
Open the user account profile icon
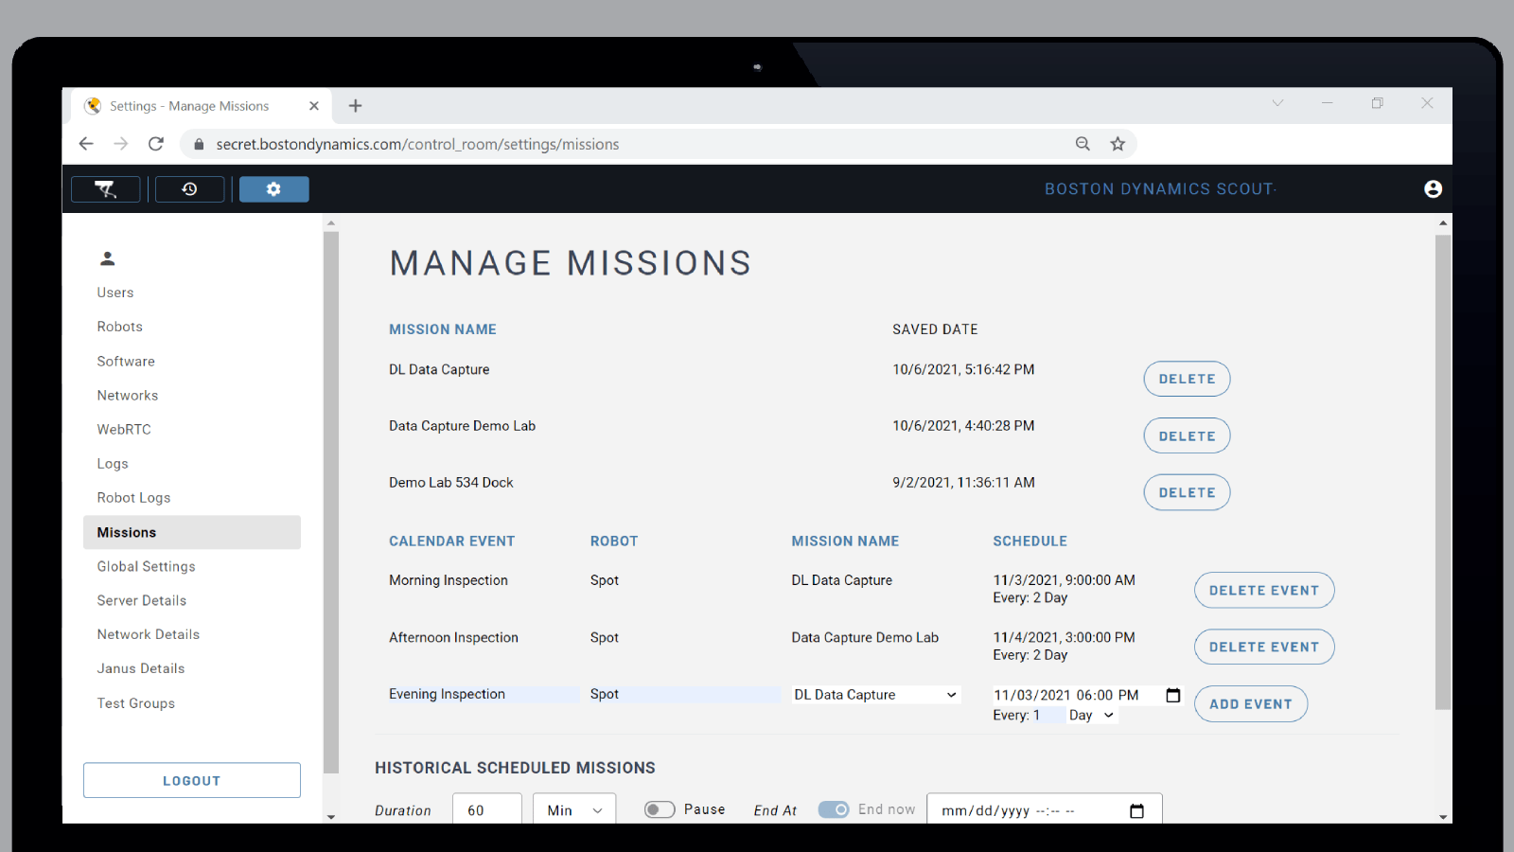click(1433, 189)
